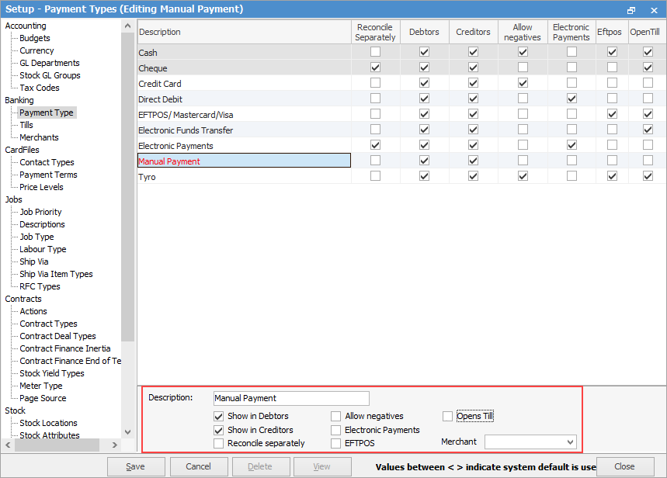This screenshot has height=478, width=667.
Task: Cancel editing the payment type
Action: (x=199, y=466)
